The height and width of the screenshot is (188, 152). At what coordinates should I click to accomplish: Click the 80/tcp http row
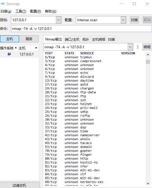click(x=66, y=159)
